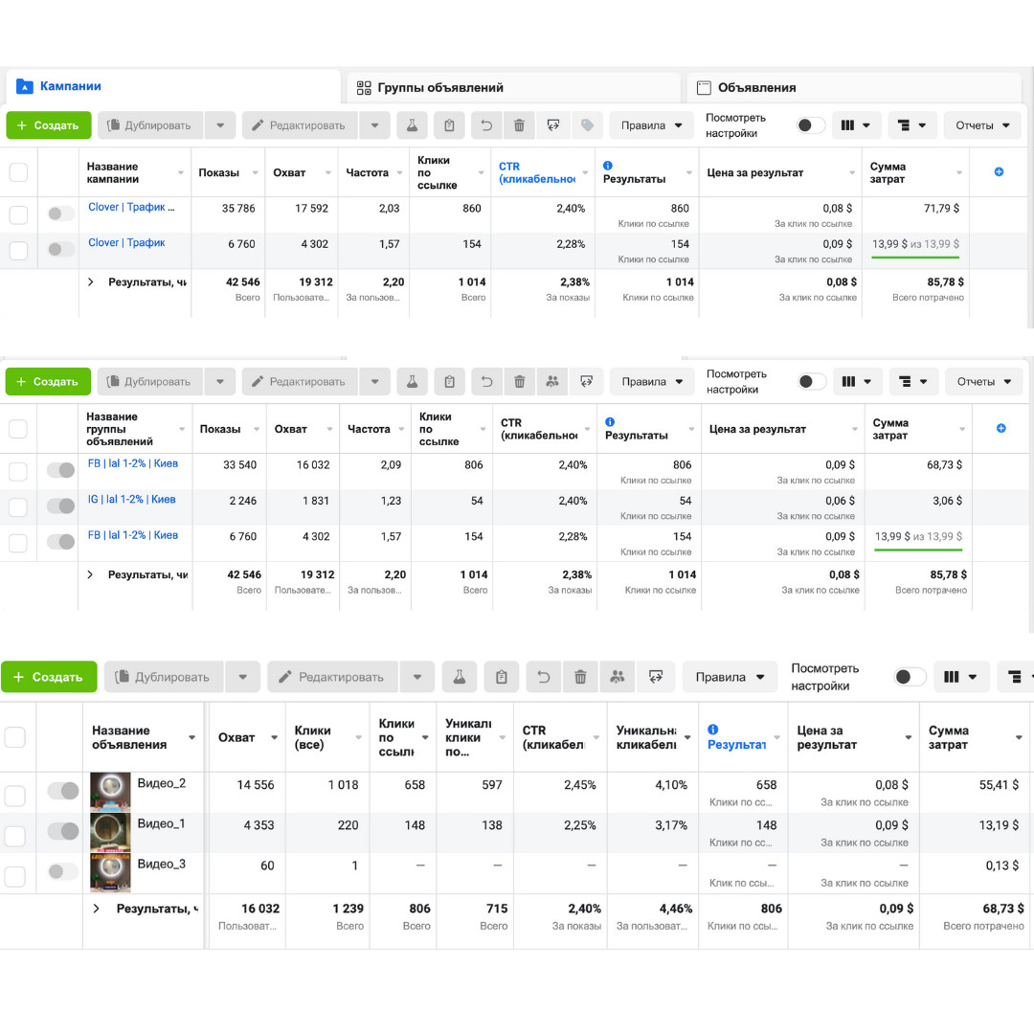Open columns layout dropdown in campaigns toolbar
The height and width of the screenshot is (1034, 1034).
pos(855,125)
